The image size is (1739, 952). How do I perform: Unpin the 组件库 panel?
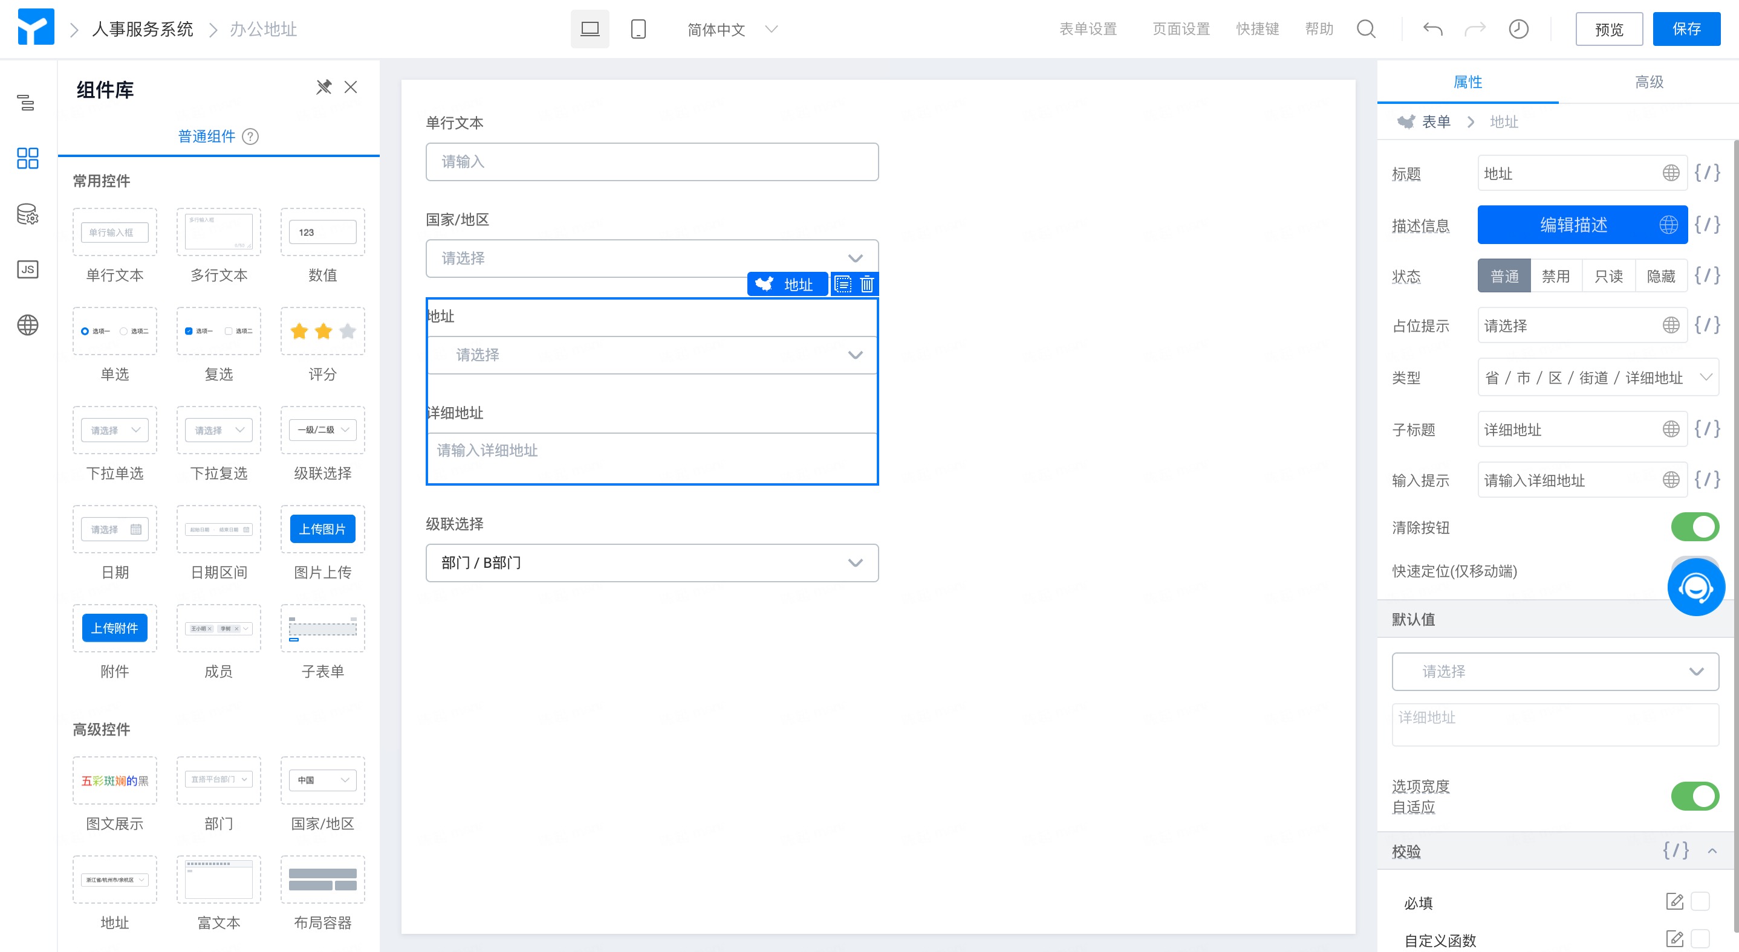point(323,87)
